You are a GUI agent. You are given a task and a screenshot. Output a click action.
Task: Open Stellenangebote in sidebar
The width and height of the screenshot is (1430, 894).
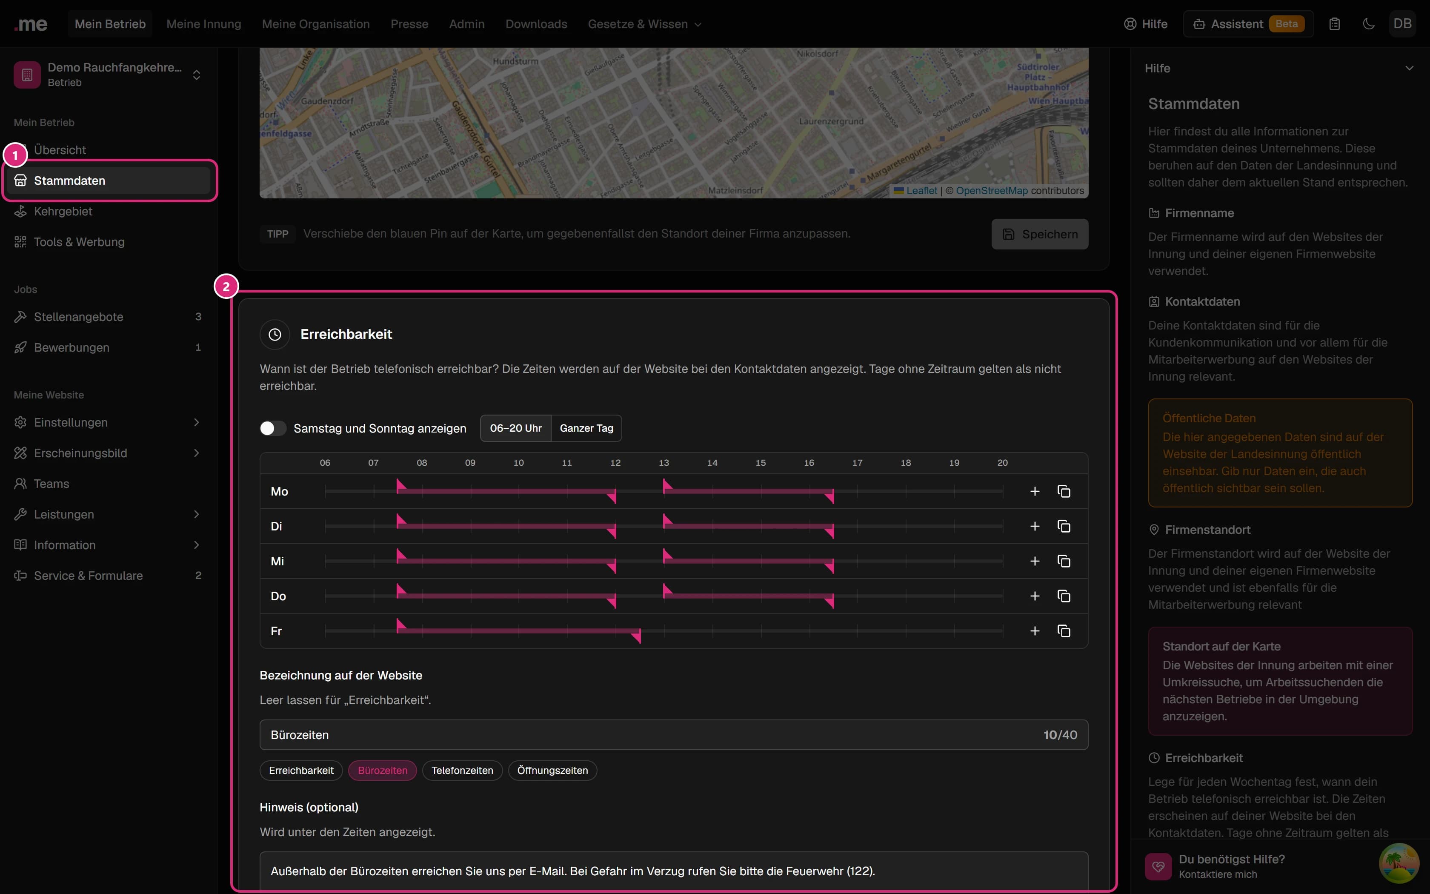(x=109, y=317)
